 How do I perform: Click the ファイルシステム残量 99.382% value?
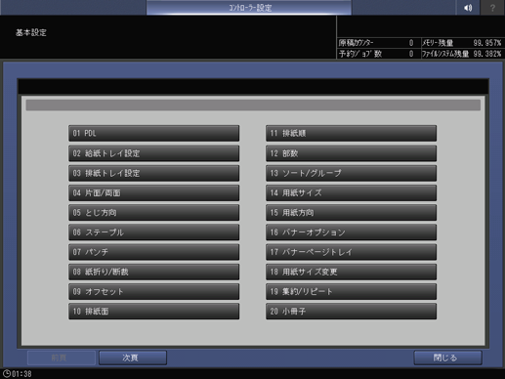click(x=487, y=54)
